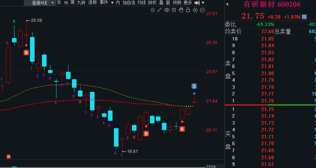Click the blue S sell signal marker
Image resolution: width=316 pixels, height=168 pixels.
(194, 86)
